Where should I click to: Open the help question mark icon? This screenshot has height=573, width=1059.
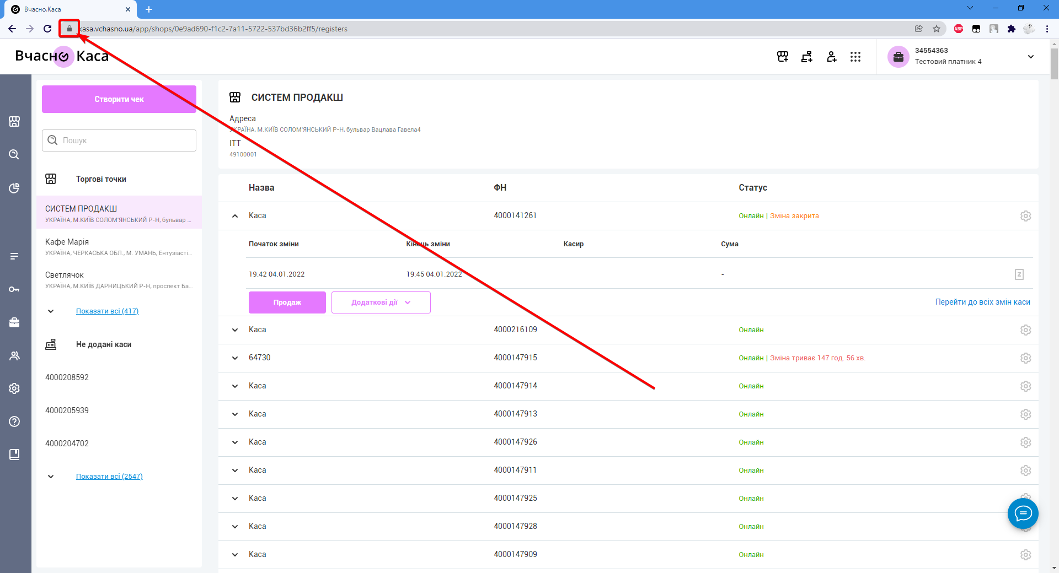click(14, 421)
